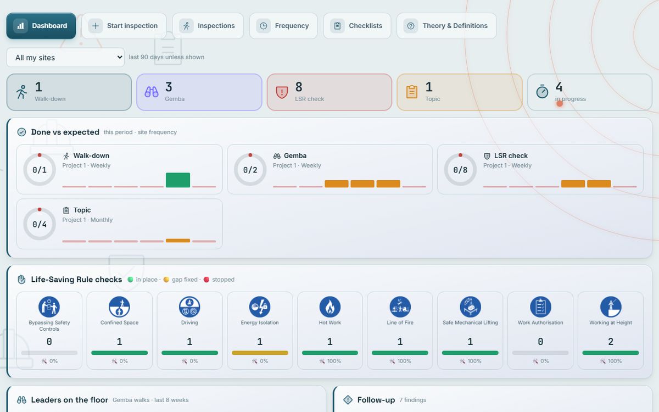This screenshot has width=659, height=412.
Task: Select the Walk-down summary card
Action: [69, 92]
